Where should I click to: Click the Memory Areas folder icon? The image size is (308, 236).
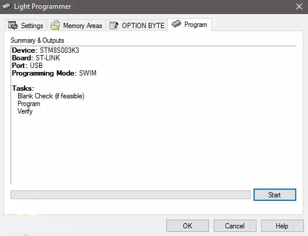pos(55,25)
